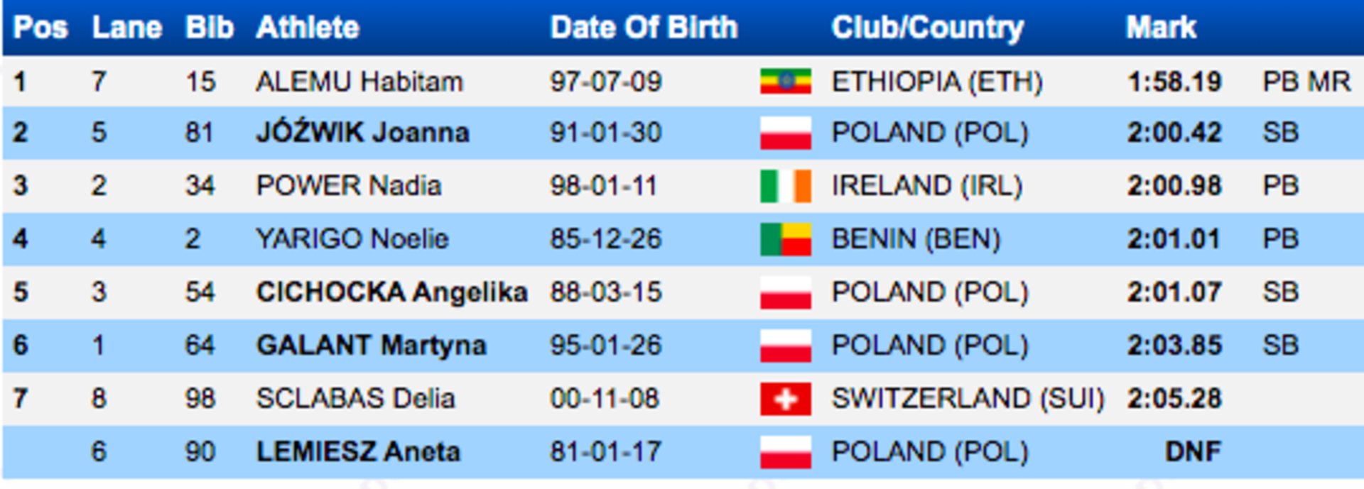Viewport: 1364px width, 489px height.
Task: Click the DNF mark for LEMIESZ
Action: tap(1193, 452)
